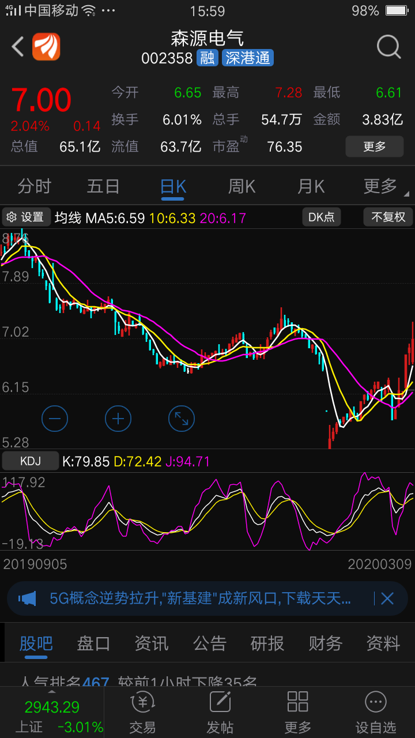Image resolution: width=415 pixels, height=738 pixels.
Task: Tap the 20:6.17 moving average label
Action: coord(223,218)
